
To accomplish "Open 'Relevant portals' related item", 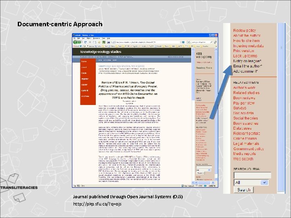I will [247, 134].
